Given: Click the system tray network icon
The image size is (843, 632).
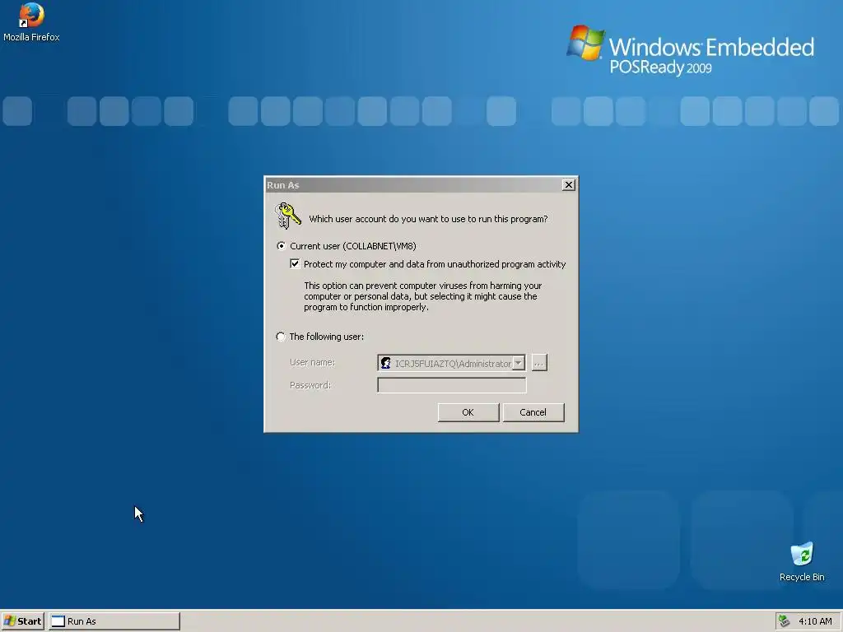Looking at the screenshot, I should click(x=785, y=621).
